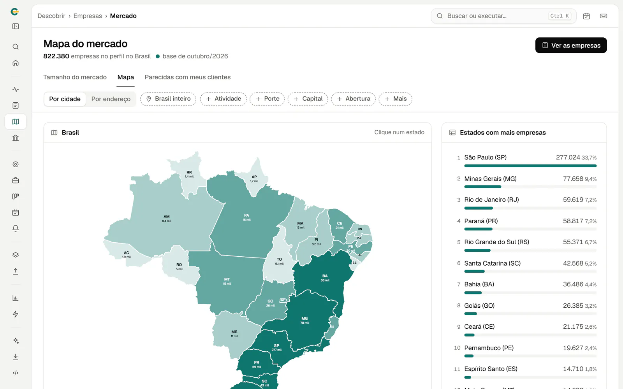This screenshot has height=389, width=623.
Task: Select the Mapa tab
Action: 126,77
